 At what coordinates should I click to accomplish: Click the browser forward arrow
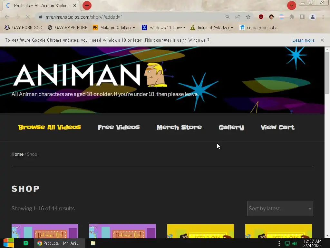[x=17, y=17]
